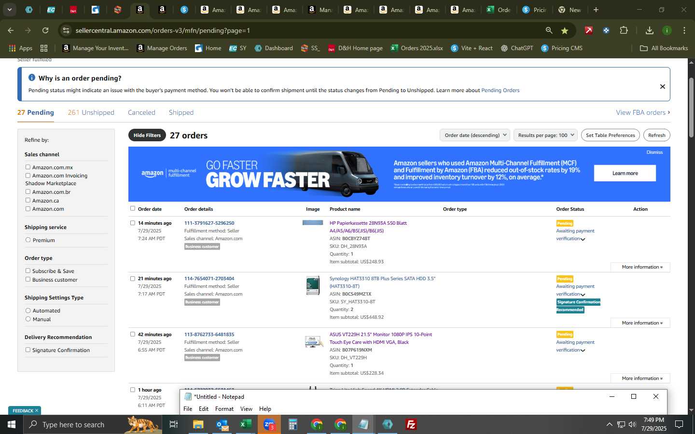Click the blue info icon beside 'Why is an order pending?'
Screen dimensions: 695x434
32,78
